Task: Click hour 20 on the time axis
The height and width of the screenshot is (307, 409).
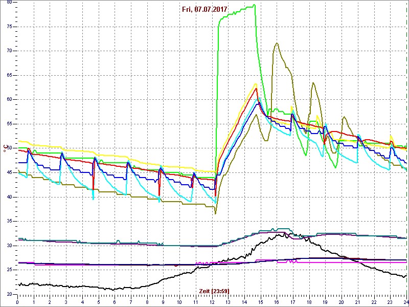Action: [342, 302]
